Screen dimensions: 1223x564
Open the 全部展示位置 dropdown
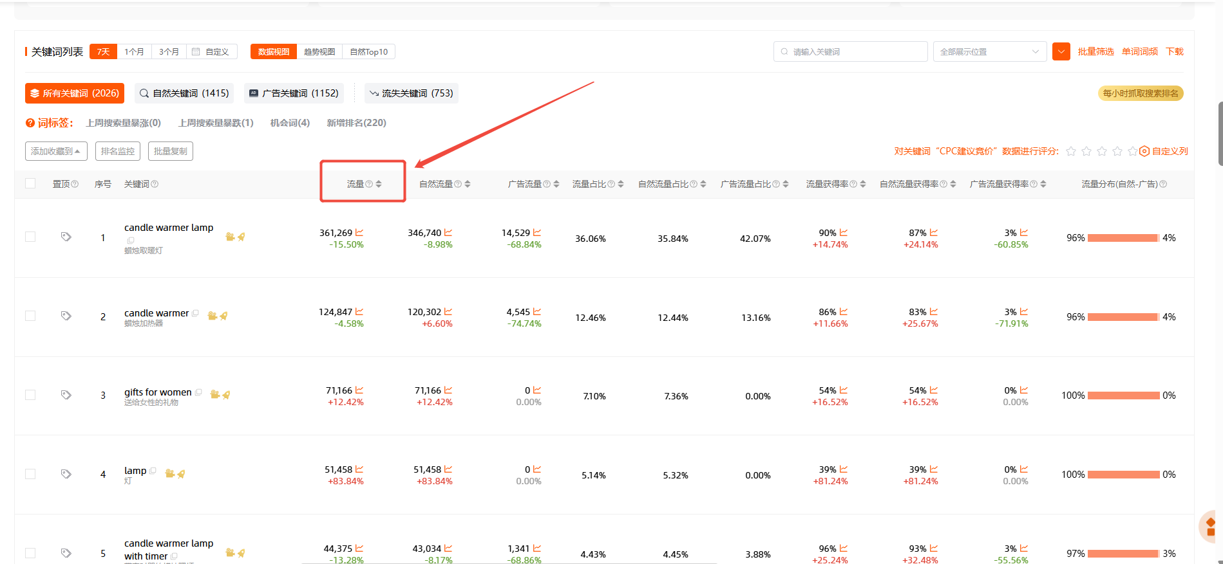(x=989, y=51)
